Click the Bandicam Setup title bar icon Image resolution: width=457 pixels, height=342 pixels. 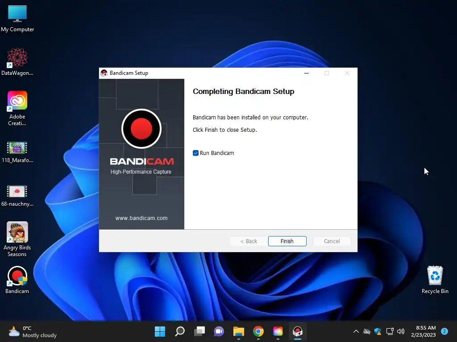104,73
